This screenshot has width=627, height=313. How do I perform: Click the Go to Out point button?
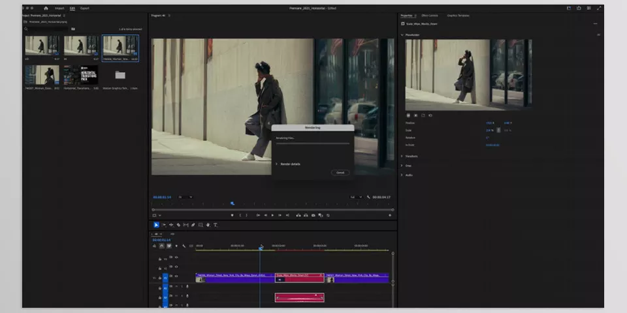287,215
